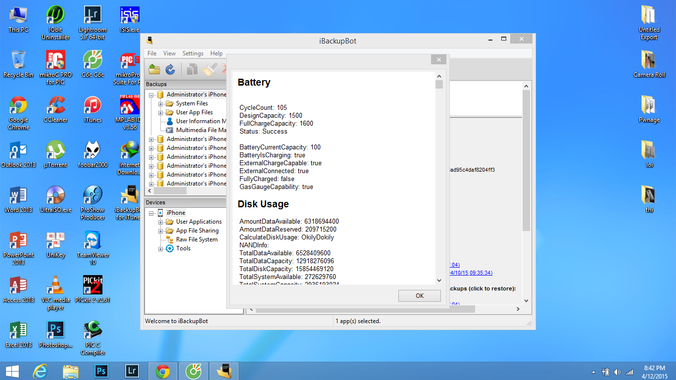
Task: Open the Settings menu
Action: (193, 53)
